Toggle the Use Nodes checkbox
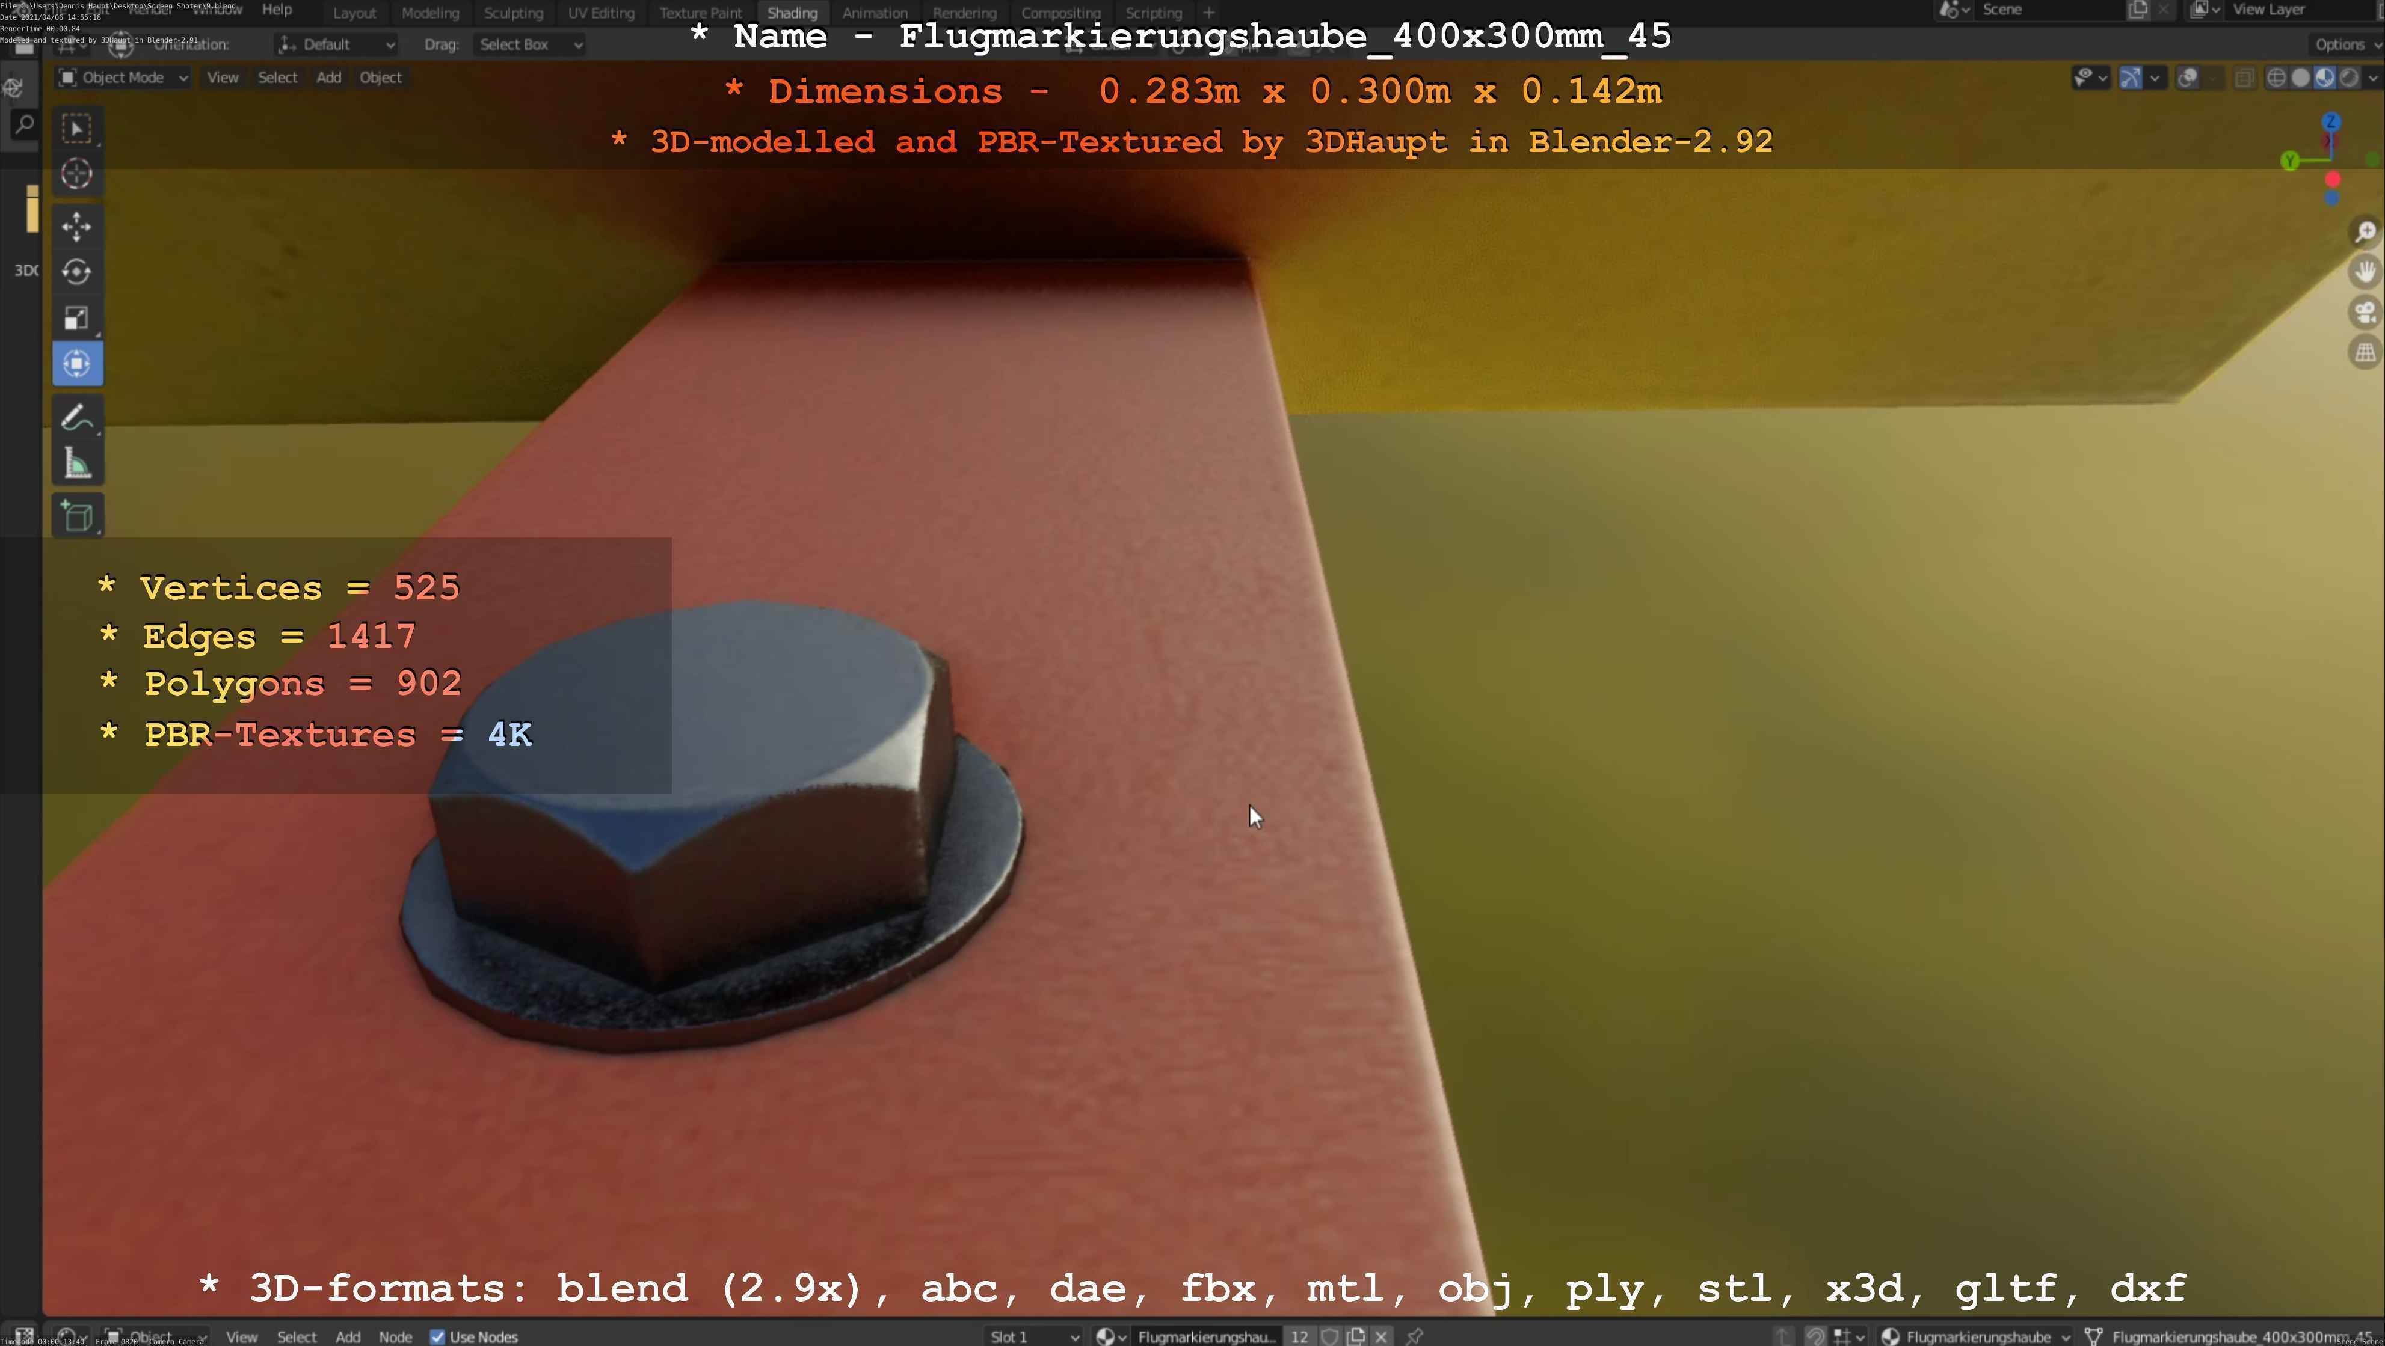 (438, 1337)
